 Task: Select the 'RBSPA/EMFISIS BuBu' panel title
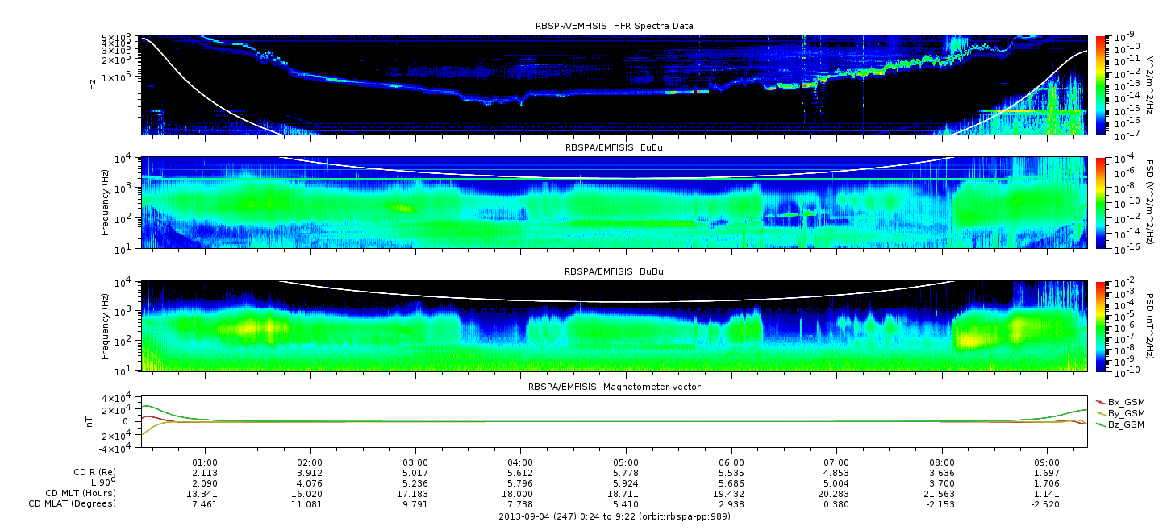point(614,272)
